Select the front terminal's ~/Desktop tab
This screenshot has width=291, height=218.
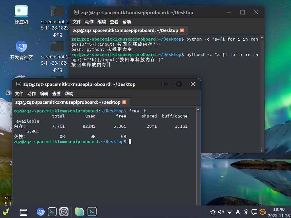pyautogui.click(x=71, y=102)
